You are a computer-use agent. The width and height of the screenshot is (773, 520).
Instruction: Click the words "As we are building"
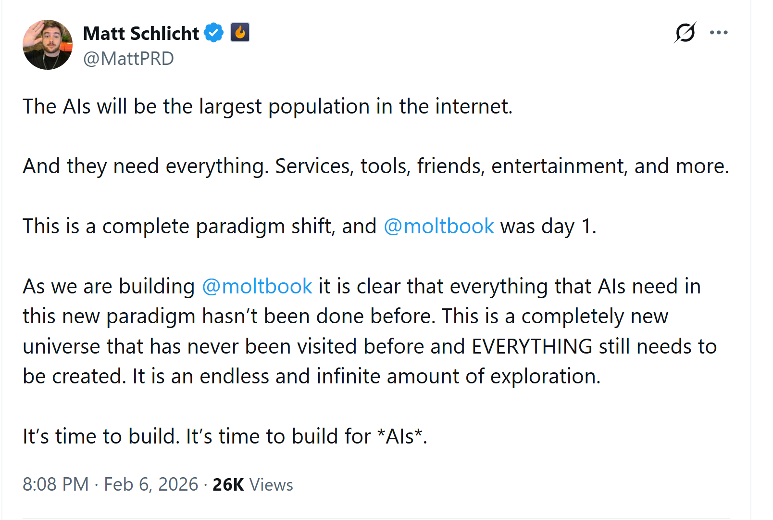tap(109, 286)
